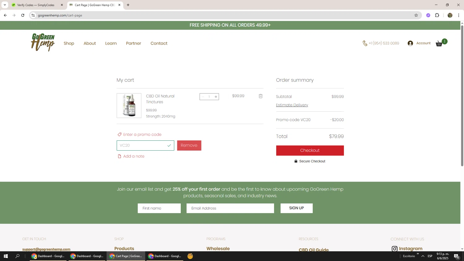Reload the cart page

(23, 15)
